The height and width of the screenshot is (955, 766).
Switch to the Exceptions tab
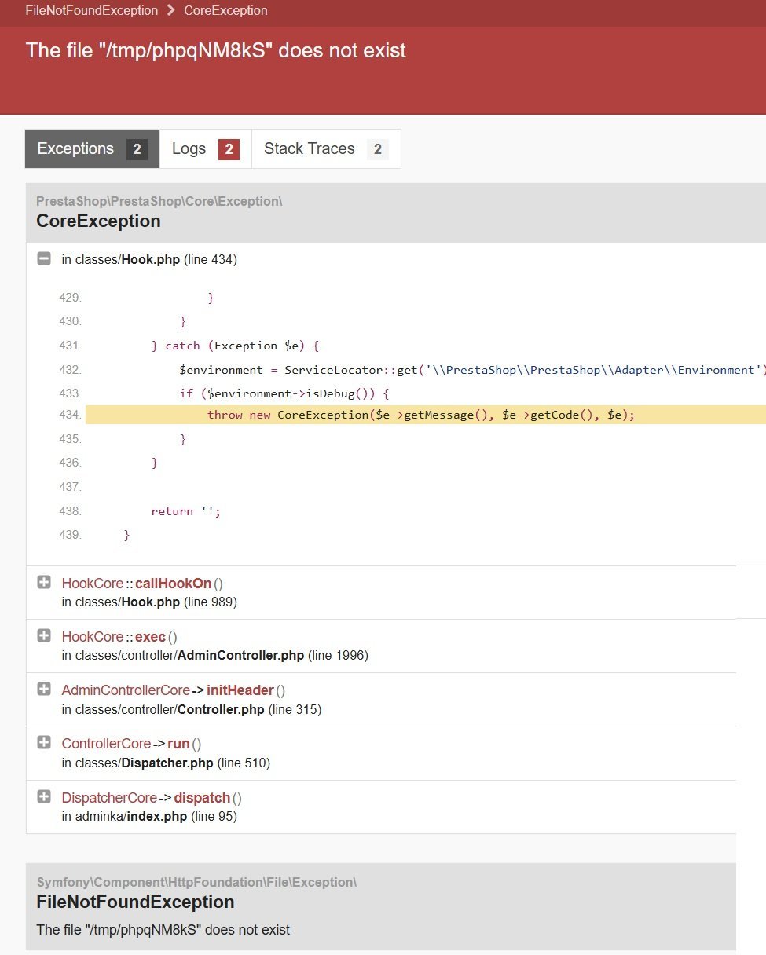[75, 149]
